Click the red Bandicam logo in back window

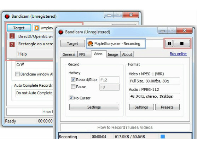[x=7, y=16]
